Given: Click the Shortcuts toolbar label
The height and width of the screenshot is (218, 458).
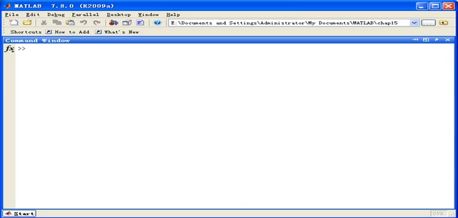Looking at the screenshot, I should (x=26, y=32).
